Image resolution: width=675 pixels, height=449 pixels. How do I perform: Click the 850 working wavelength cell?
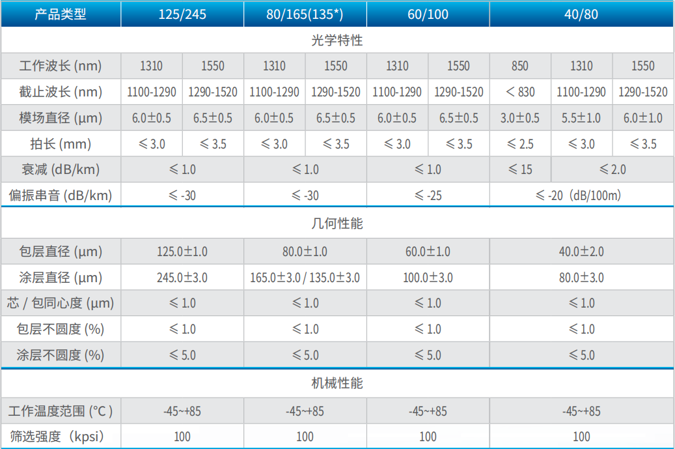[520, 66]
